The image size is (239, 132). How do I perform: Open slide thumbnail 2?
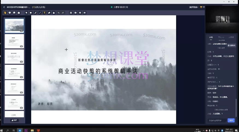click(x=14, y=41)
